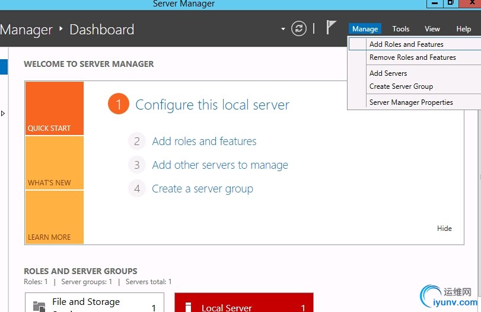Click the Dashboard breadcrumb title
The image size is (481, 312).
[102, 30]
